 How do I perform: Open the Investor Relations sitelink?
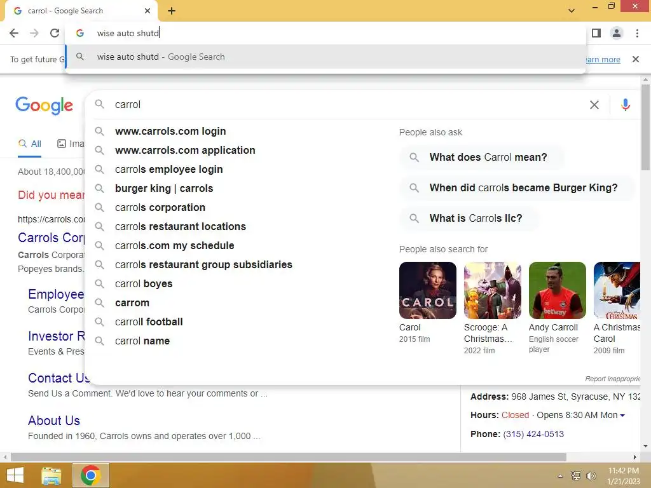[x=57, y=336]
